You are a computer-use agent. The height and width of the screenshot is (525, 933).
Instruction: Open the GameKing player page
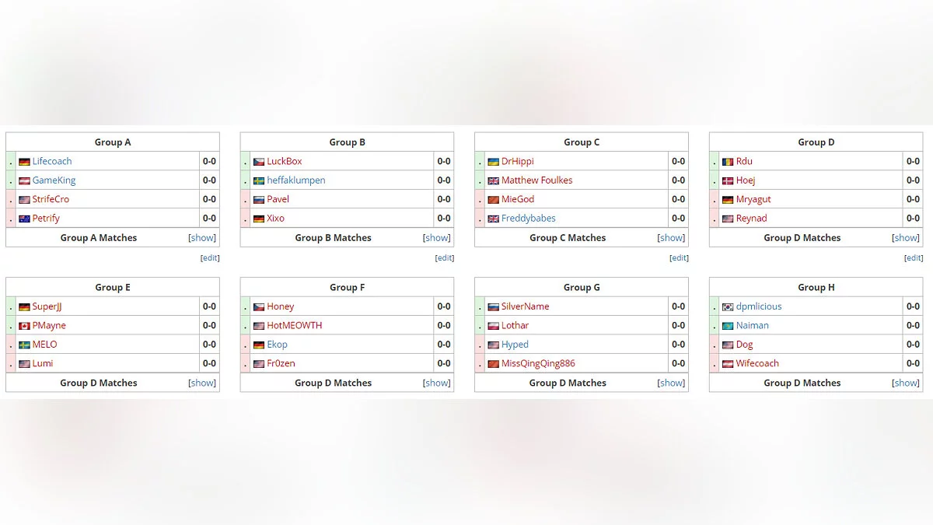54,180
